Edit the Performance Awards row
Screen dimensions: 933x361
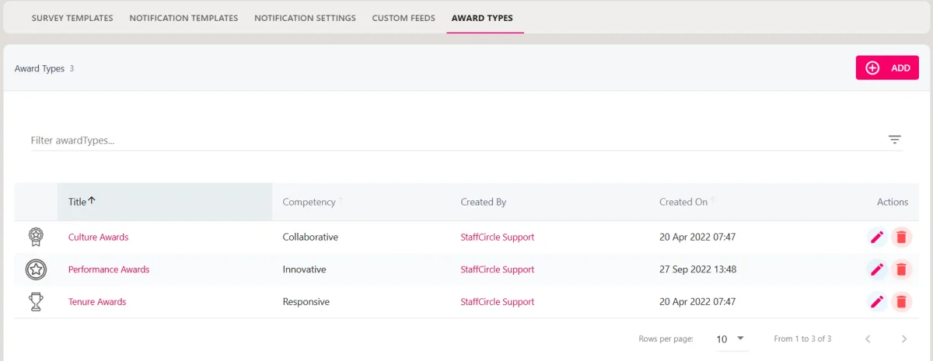[x=877, y=269]
